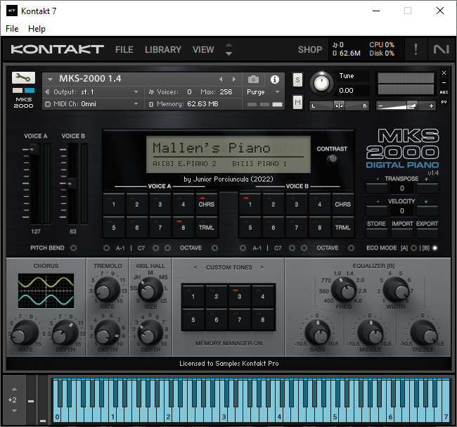
Task: Click the exclamation alert icon
Action: [x=416, y=49]
